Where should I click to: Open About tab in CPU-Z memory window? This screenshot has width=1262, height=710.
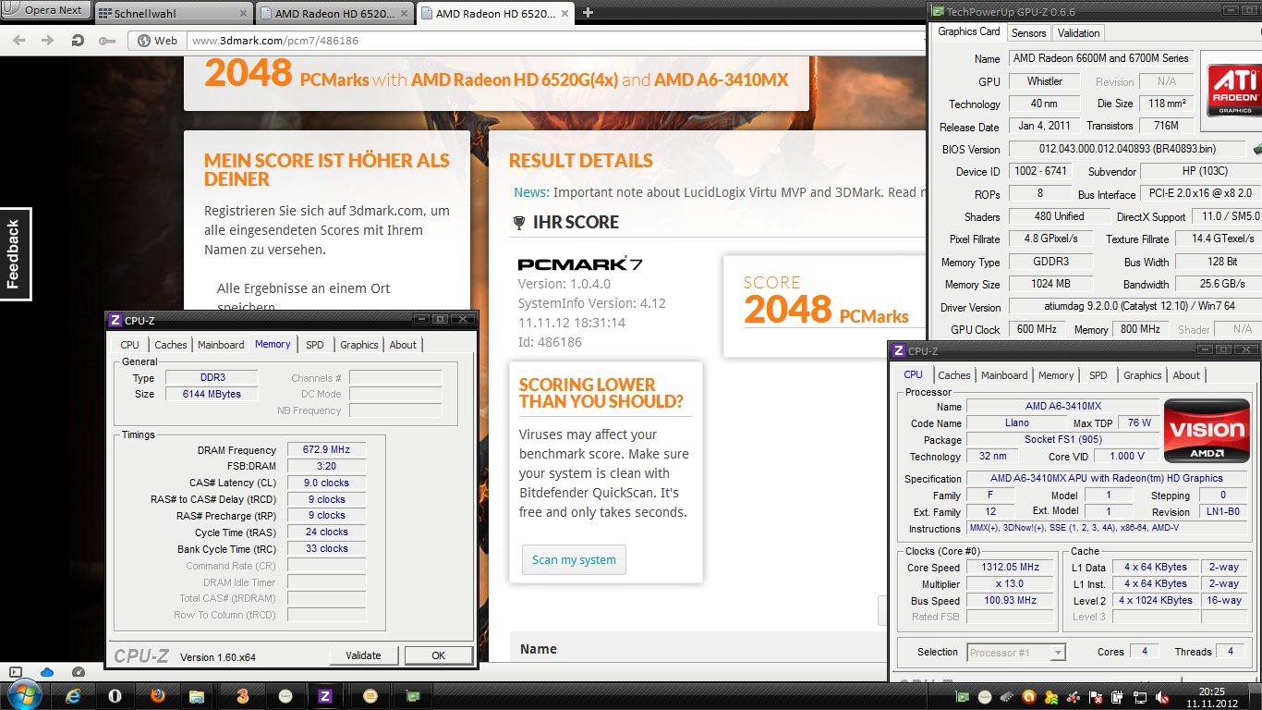coord(403,345)
